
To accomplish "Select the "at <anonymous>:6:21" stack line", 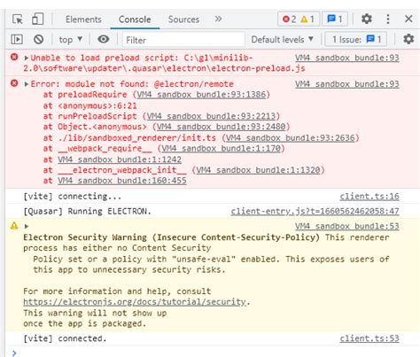I will coord(90,105).
